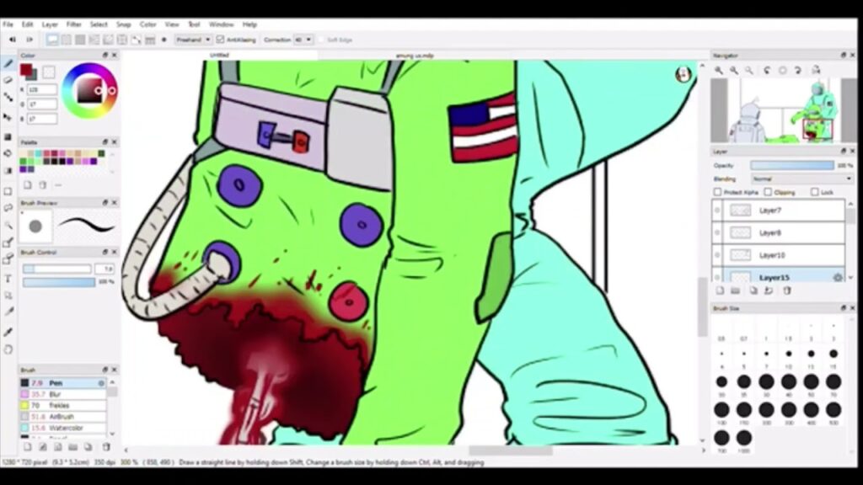The image size is (863, 485).
Task: Float the Brush Preview panel
Action: coord(105,203)
